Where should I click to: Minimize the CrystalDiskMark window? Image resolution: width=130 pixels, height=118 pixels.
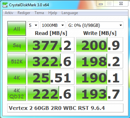pos(101,4)
